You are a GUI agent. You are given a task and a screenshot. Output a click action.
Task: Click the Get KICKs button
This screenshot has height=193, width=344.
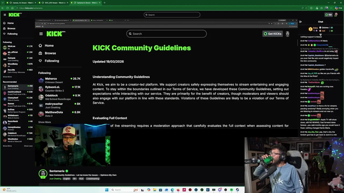click(273, 34)
